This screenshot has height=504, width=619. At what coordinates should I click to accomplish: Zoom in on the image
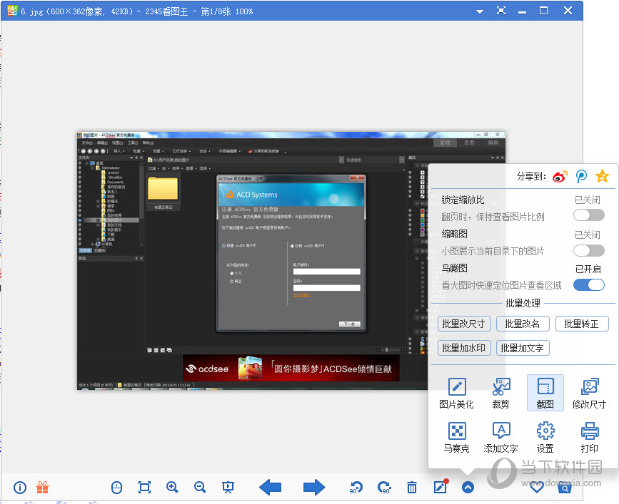point(172,488)
